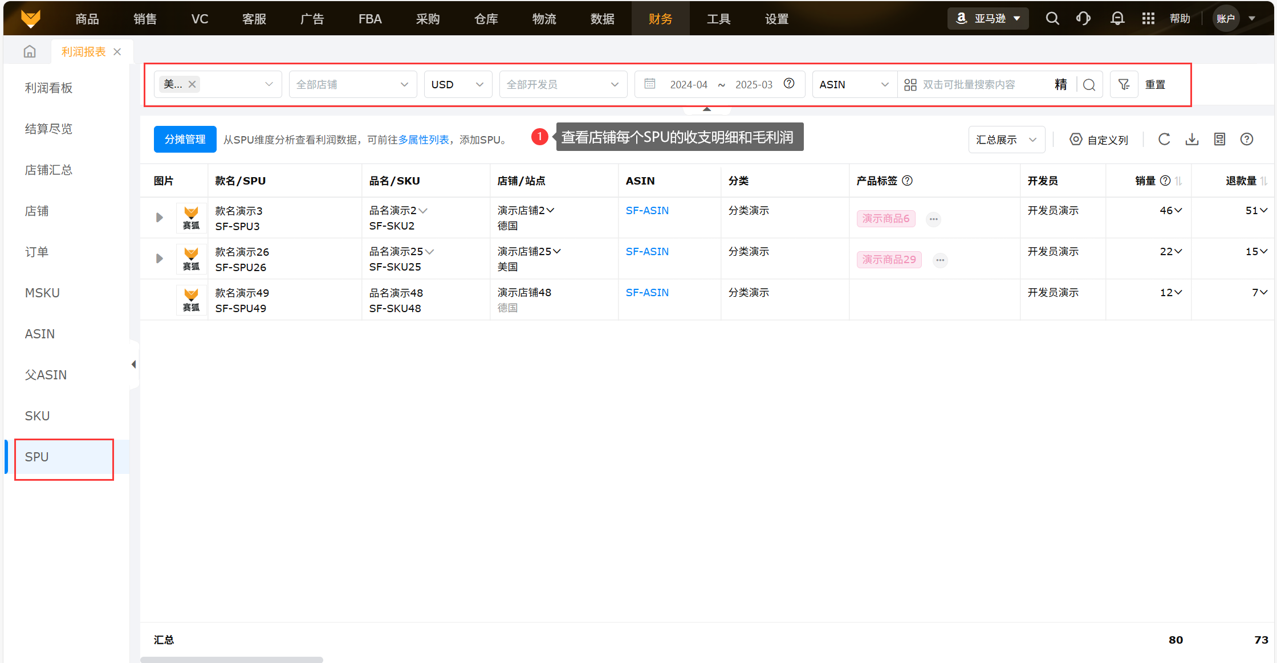Collapse the left sidebar with the arrow handle
Screen dimensions: 1277x663
pos(133,365)
